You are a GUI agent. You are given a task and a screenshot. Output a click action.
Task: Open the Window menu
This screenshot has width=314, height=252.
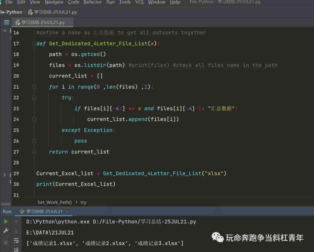coord(157,2)
